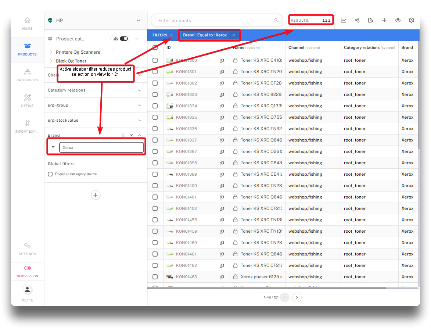The height and width of the screenshot is (329, 431).
Task: Add a new product with plus icon
Action: pos(384,21)
